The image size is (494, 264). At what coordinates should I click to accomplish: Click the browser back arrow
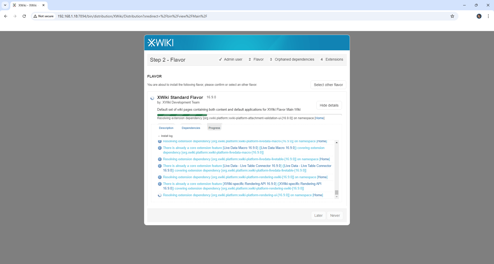(x=6, y=16)
